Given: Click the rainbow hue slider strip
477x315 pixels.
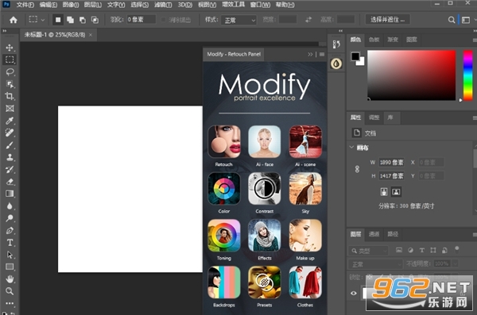Looking at the screenshot, I should point(467,75).
